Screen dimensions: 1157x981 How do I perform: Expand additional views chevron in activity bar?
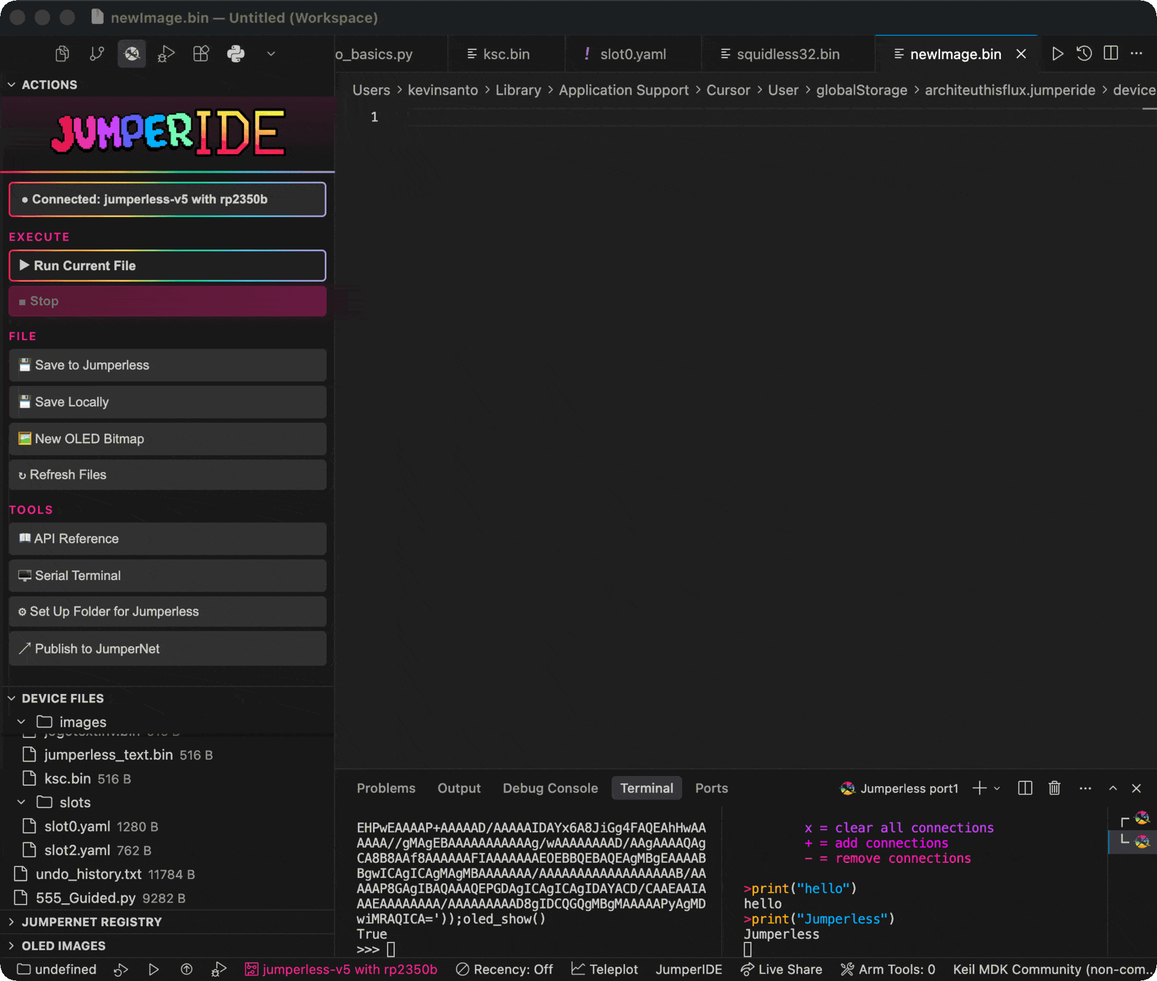[x=271, y=54]
